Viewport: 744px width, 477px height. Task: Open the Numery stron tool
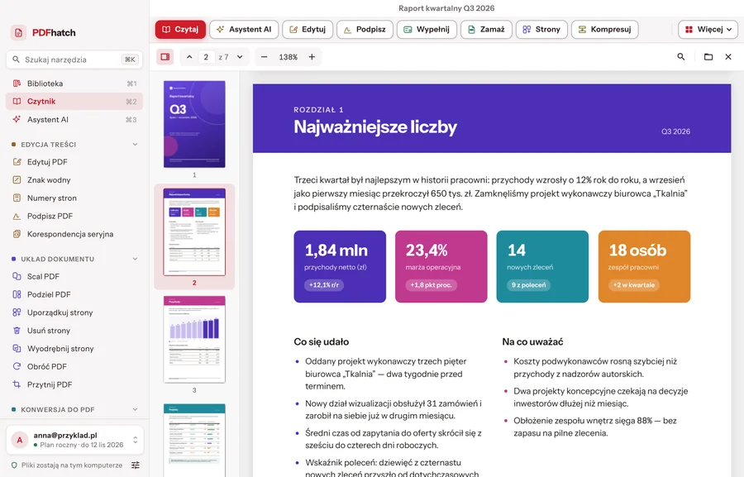click(74, 198)
